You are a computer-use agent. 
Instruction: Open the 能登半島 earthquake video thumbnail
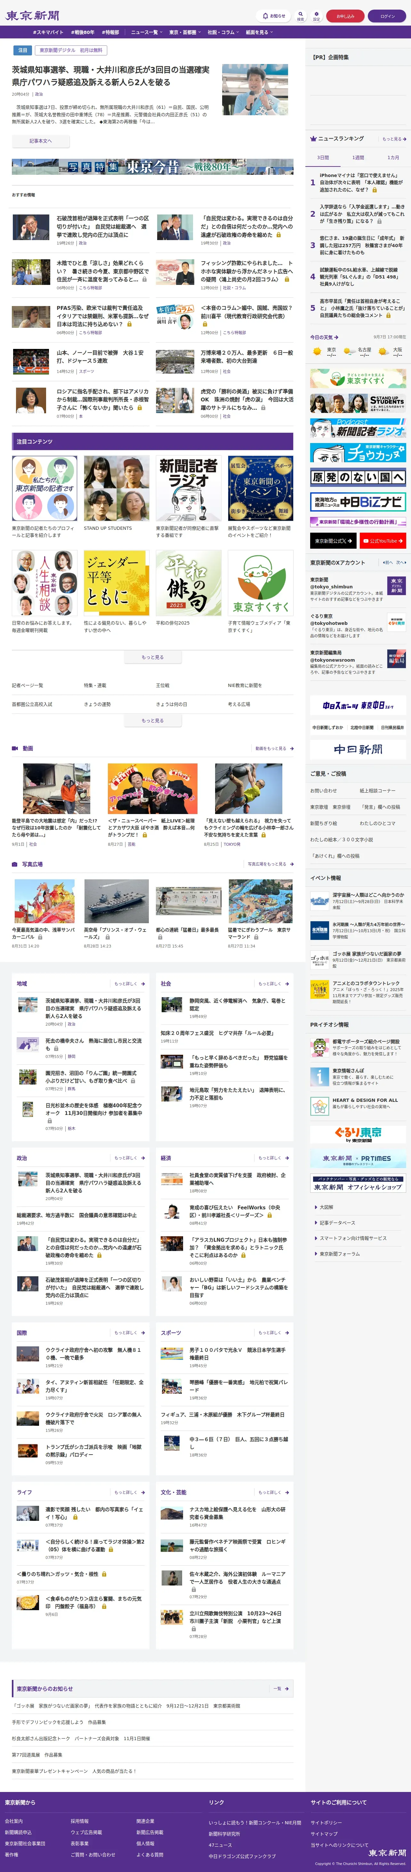(x=56, y=788)
